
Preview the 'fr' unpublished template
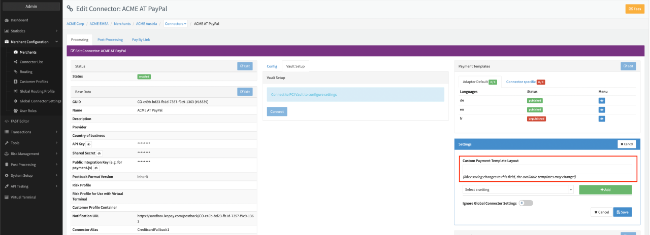(601, 119)
